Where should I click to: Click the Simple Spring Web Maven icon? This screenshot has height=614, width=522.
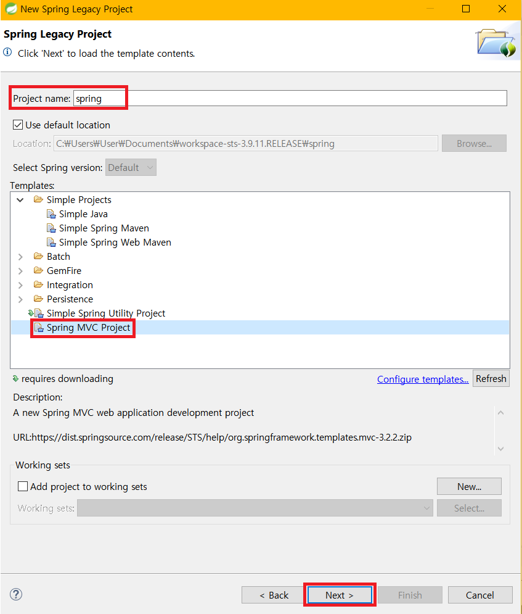point(51,243)
